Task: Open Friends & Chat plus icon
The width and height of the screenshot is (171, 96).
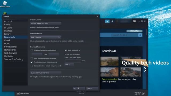Action: tap(143, 93)
